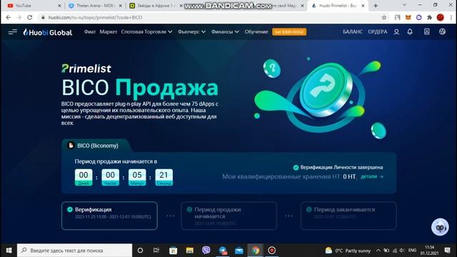
Task: Click the reading list icon in toolbar
Action: [397, 17]
